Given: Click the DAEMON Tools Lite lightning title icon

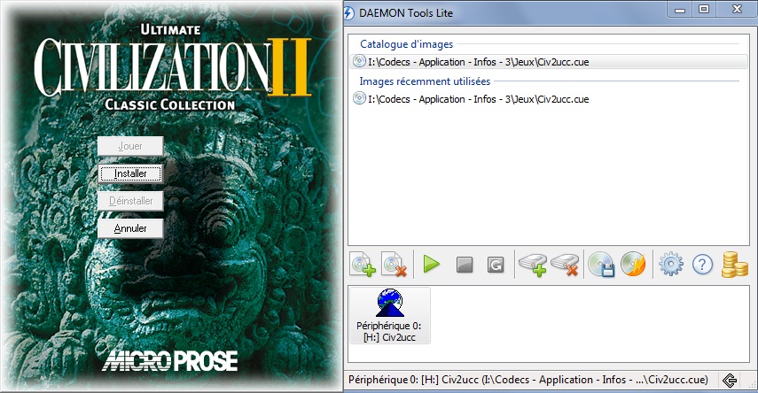Looking at the screenshot, I should tap(349, 13).
